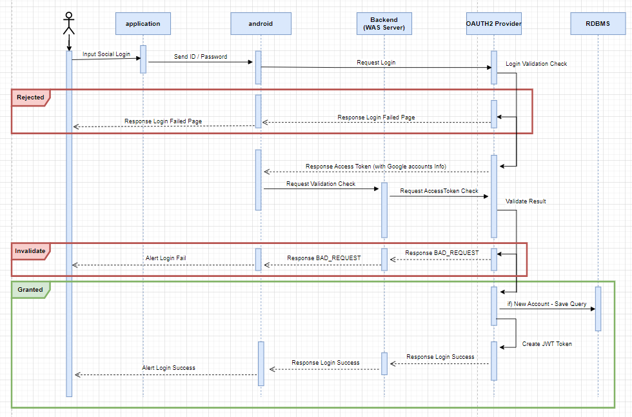This screenshot has height=417, width=632.
Task: Select the android lifeline header box
Action: (261, 23)
